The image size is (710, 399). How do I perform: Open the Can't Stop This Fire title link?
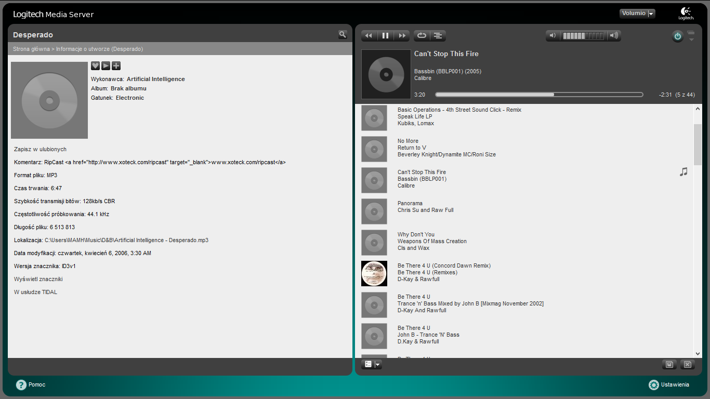click(446, 54)
